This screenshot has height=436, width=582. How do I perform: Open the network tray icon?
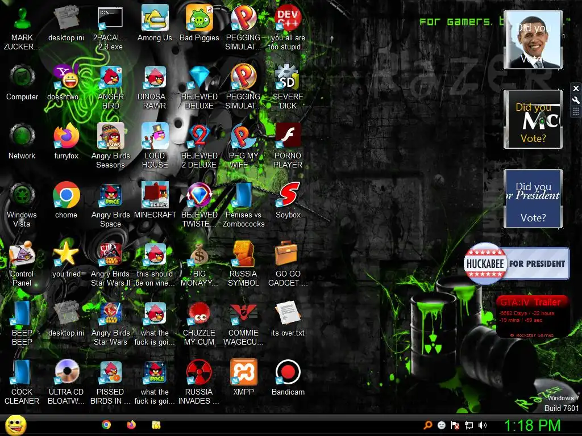469,425
